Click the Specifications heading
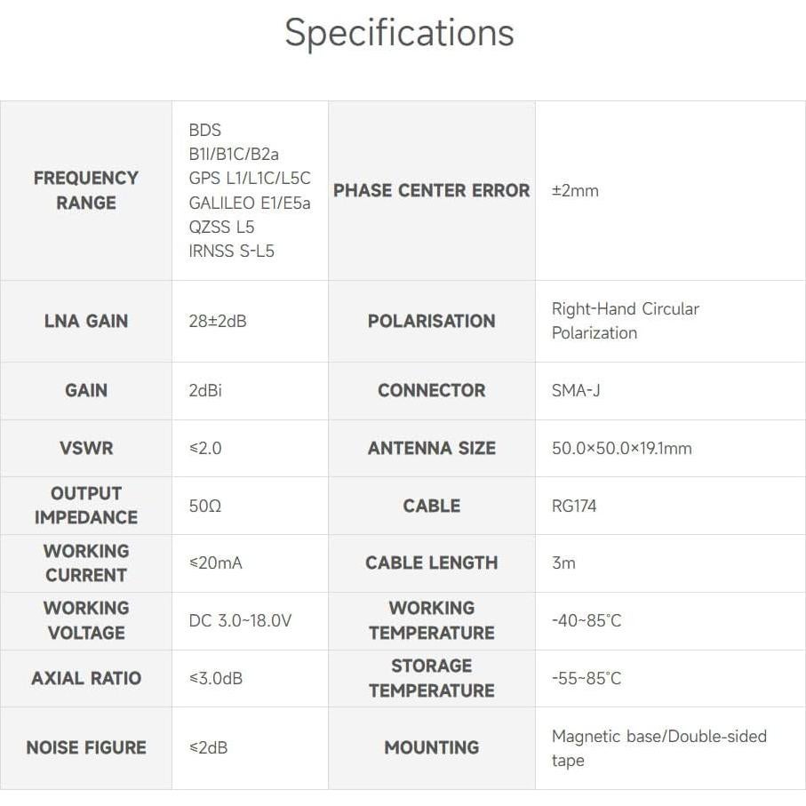This screenshot has width=806, height=806. tap(399, 33)
